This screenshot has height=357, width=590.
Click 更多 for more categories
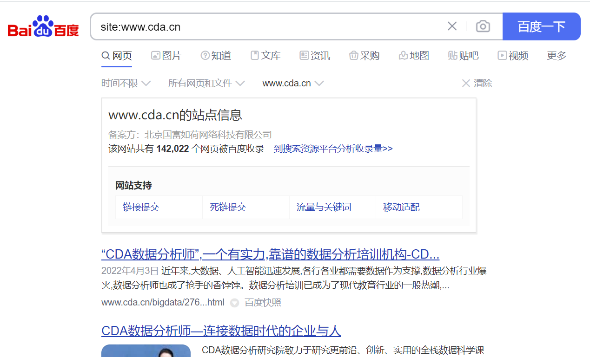point(557,56)
